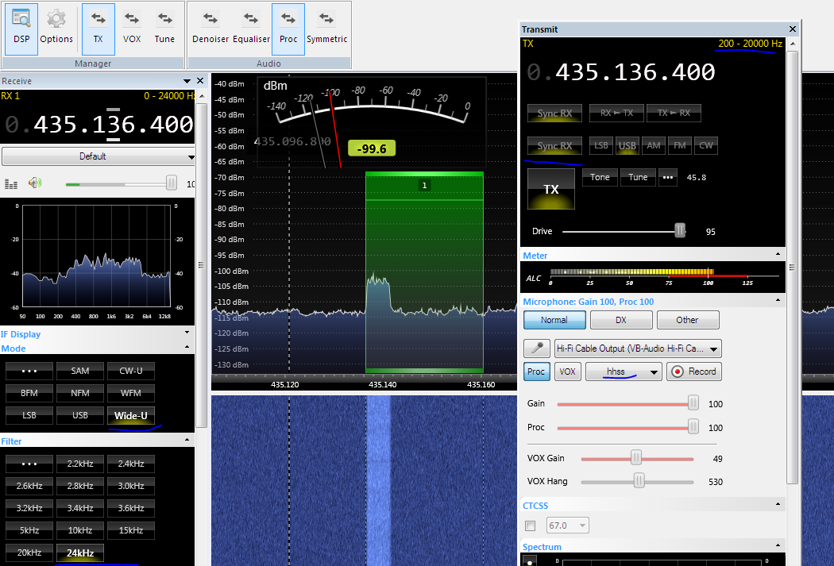Open the Default receive profile dropdown
Screen dimensions: 834x566
click(x=99, y=156)
